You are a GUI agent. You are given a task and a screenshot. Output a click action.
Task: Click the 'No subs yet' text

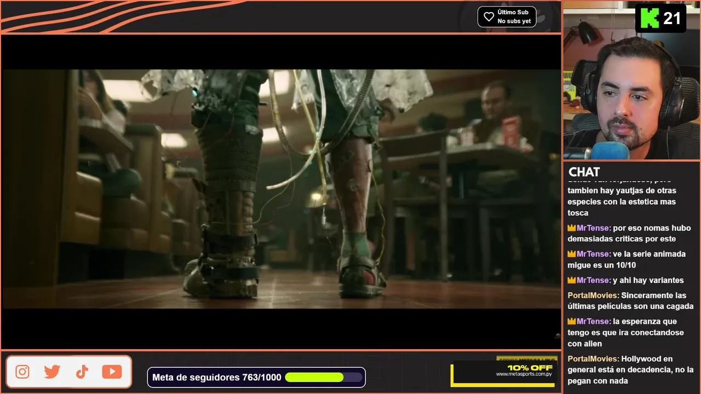pyautogui.click(x=514, y=21)
